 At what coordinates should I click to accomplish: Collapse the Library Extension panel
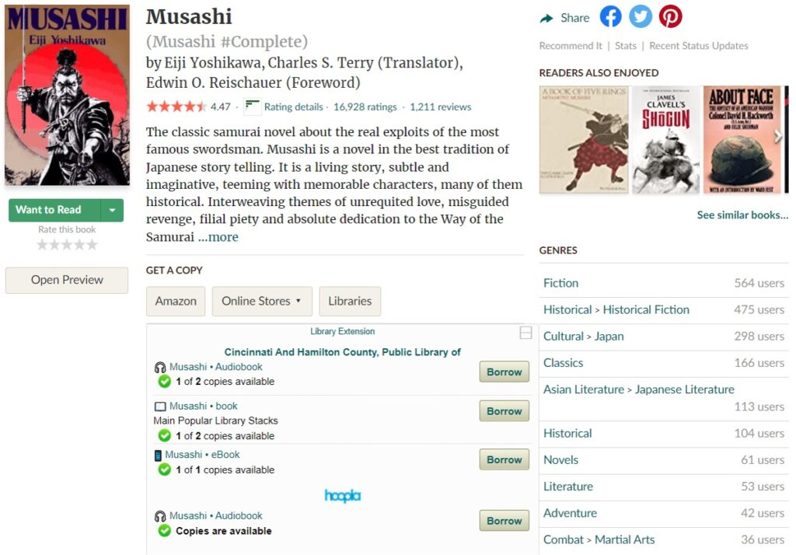(x=525, y=333)
